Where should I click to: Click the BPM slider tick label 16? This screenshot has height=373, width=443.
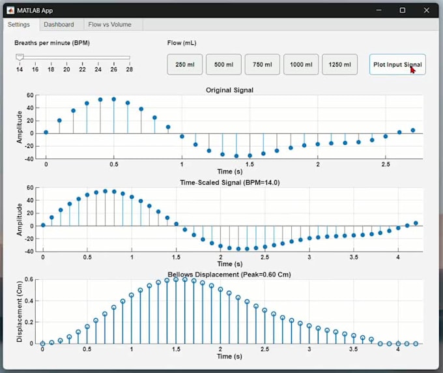click(x=35, y=69)
